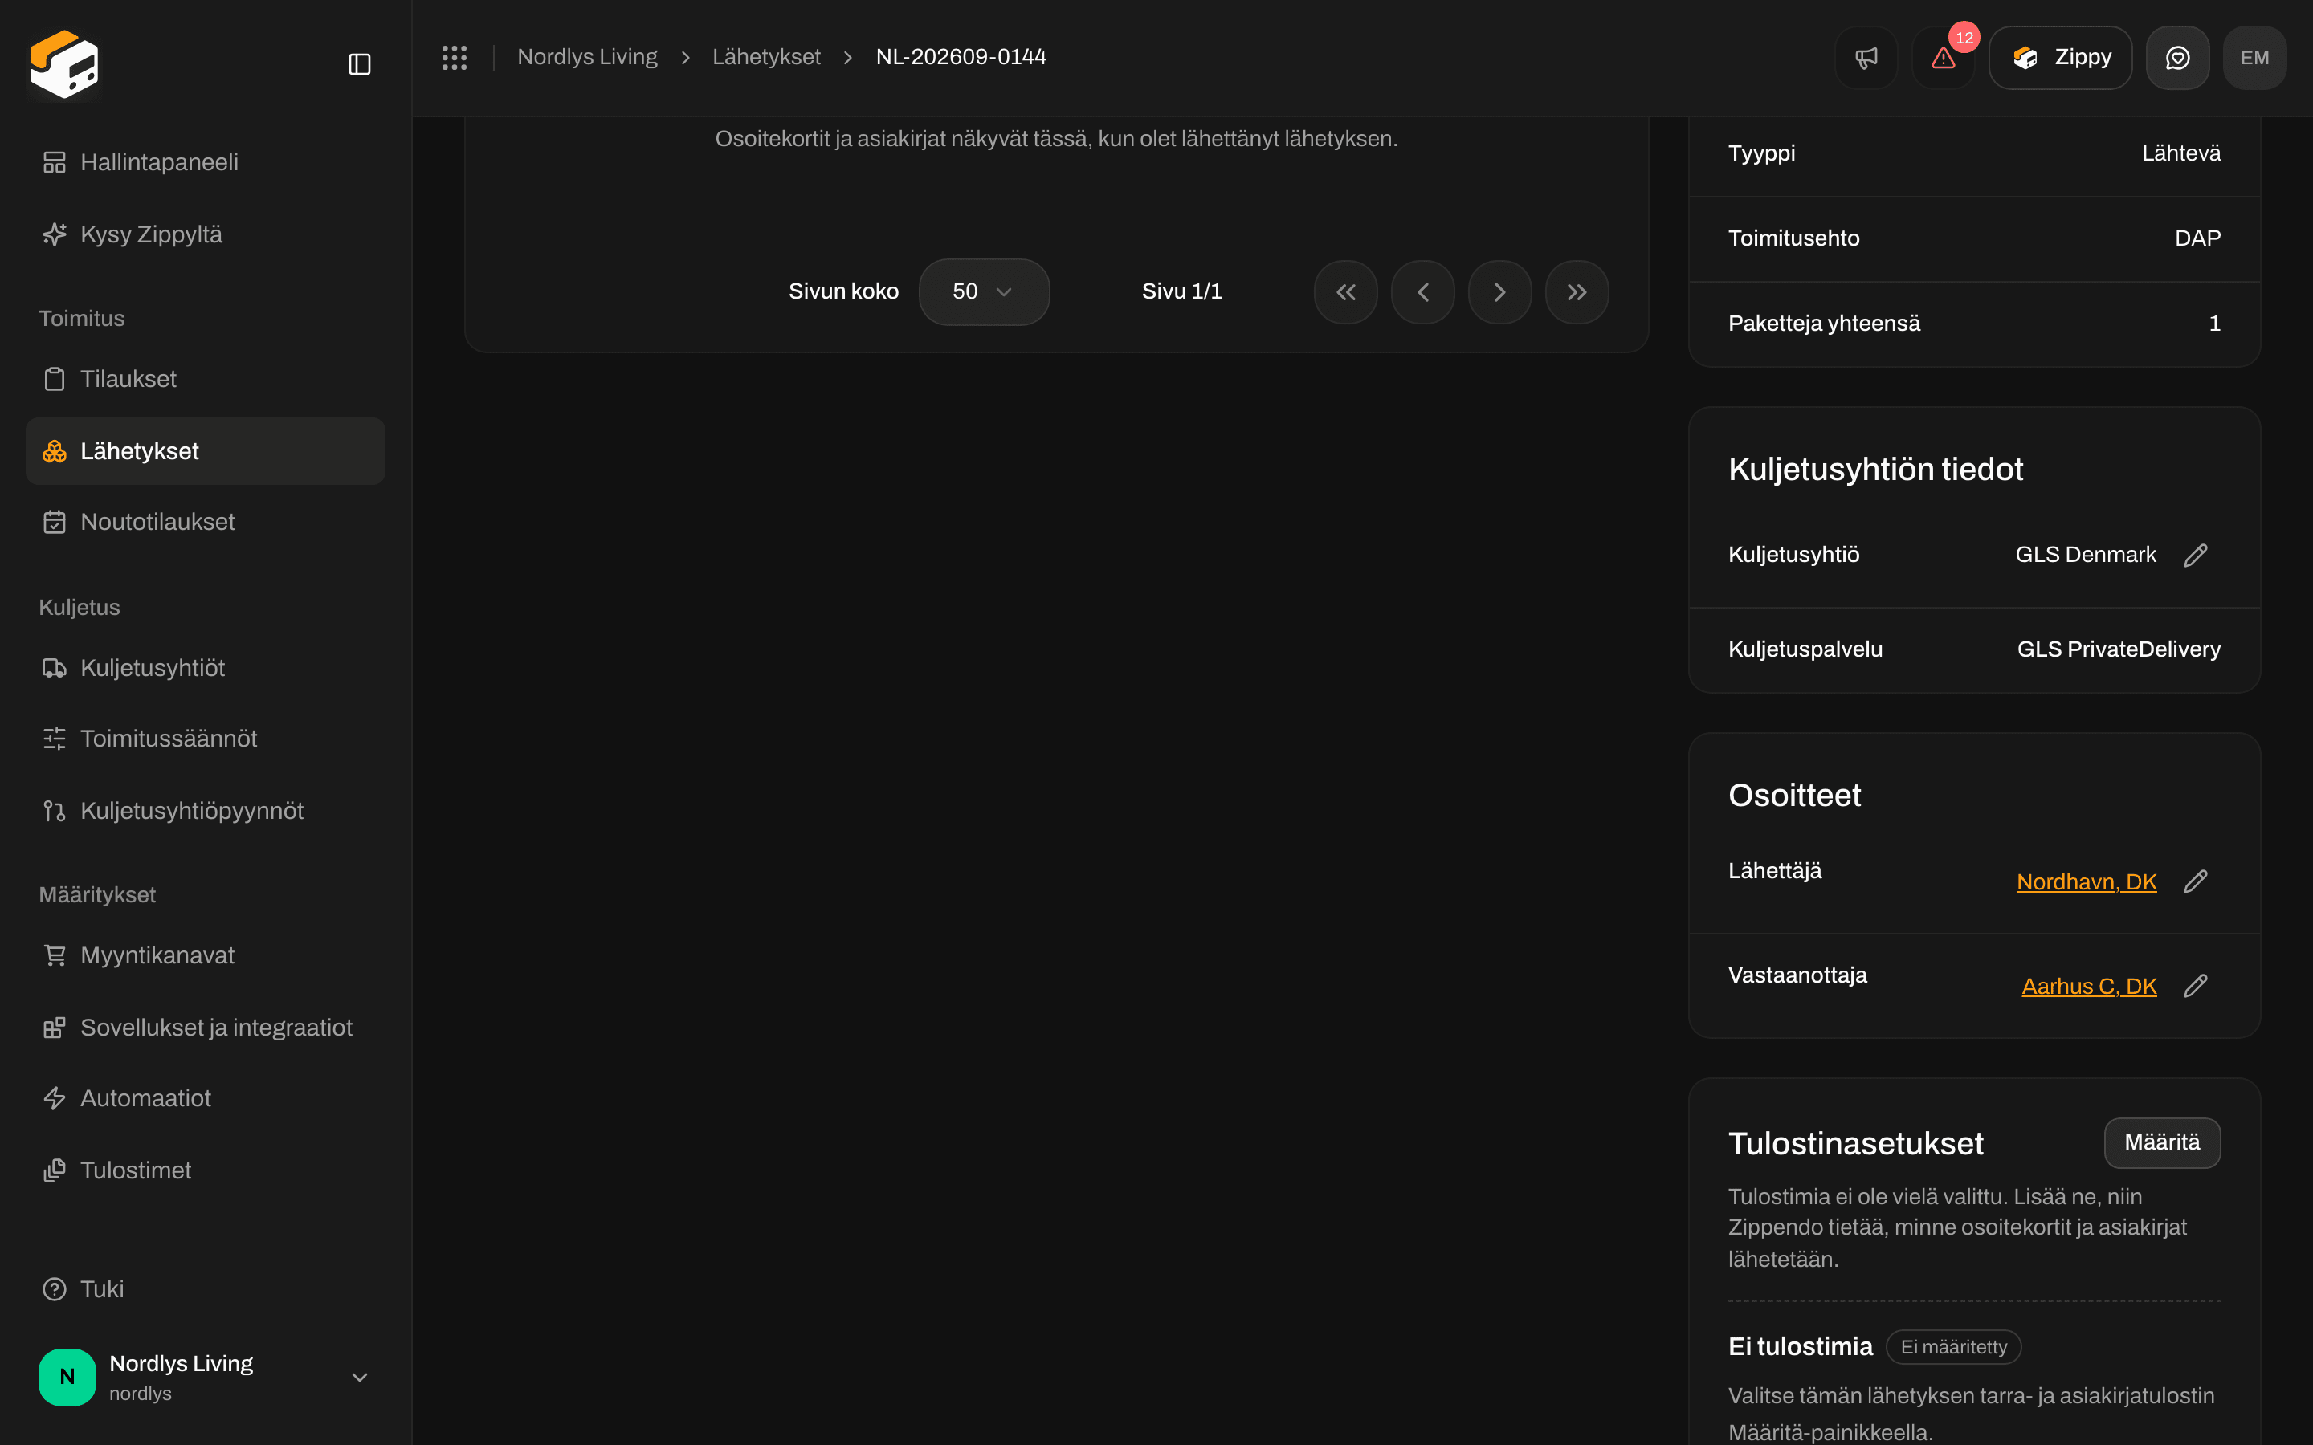Click the GLS PrivateDelivery value
The width and height of the screenshot is (2313, 1445).
coord(2119,650)
